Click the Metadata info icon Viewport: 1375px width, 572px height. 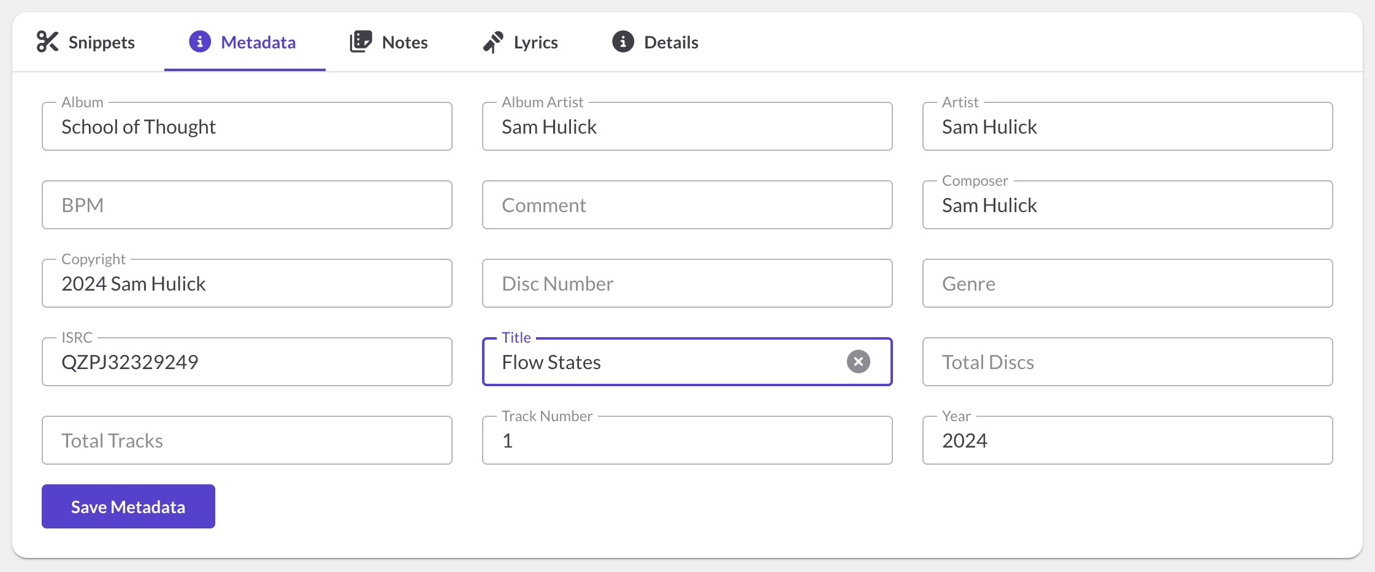click(x=199, y=42)
